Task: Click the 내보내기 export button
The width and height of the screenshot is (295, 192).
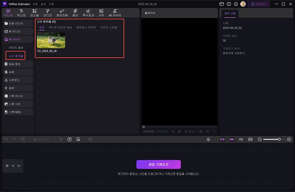Action: coord(258,4)
